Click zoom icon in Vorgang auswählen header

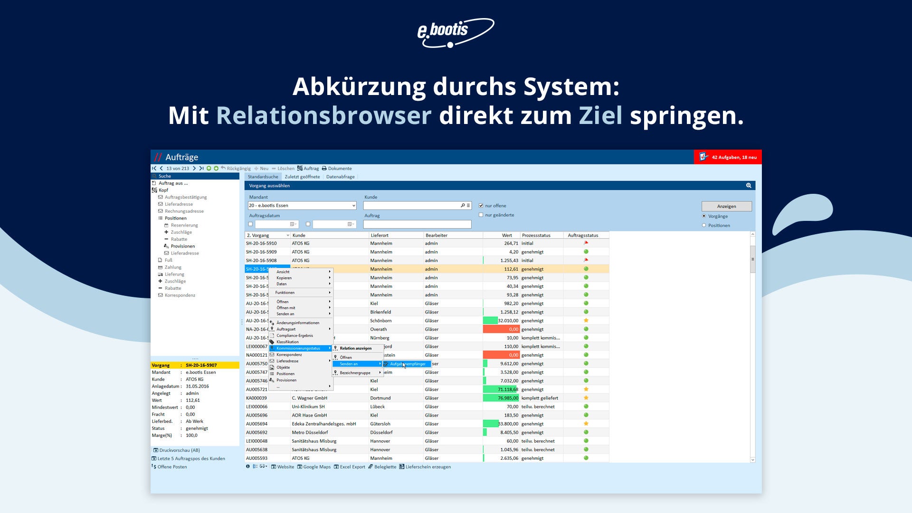[749, 186]
